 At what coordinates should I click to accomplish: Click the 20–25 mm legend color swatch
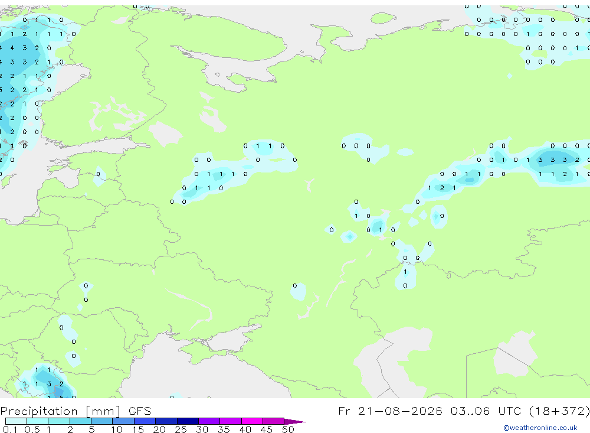tap(166, 421)
